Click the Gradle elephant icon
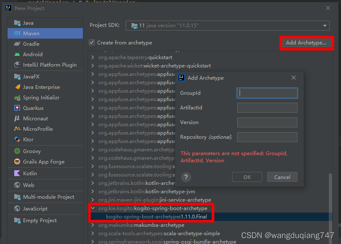This screenshot has height=244, width=341. pos(17,44)
